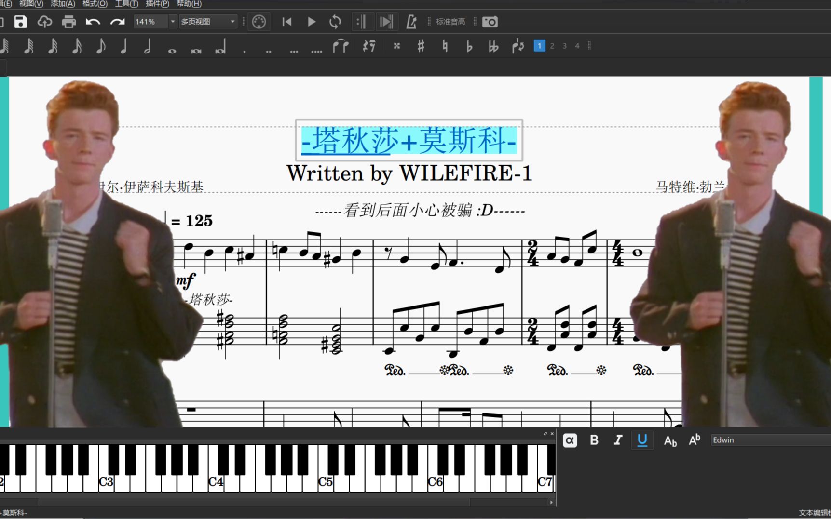Select the 16th note duration
Viewport: 831px width, 519px height.
(77, 46)
